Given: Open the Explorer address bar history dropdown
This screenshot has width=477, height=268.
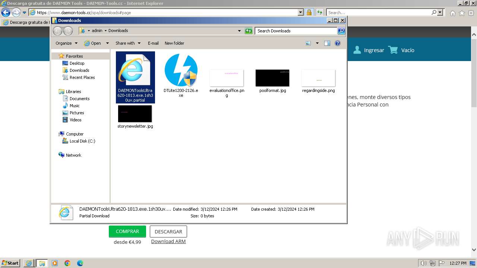Looking at the screenshot, I should pos(239,31).
